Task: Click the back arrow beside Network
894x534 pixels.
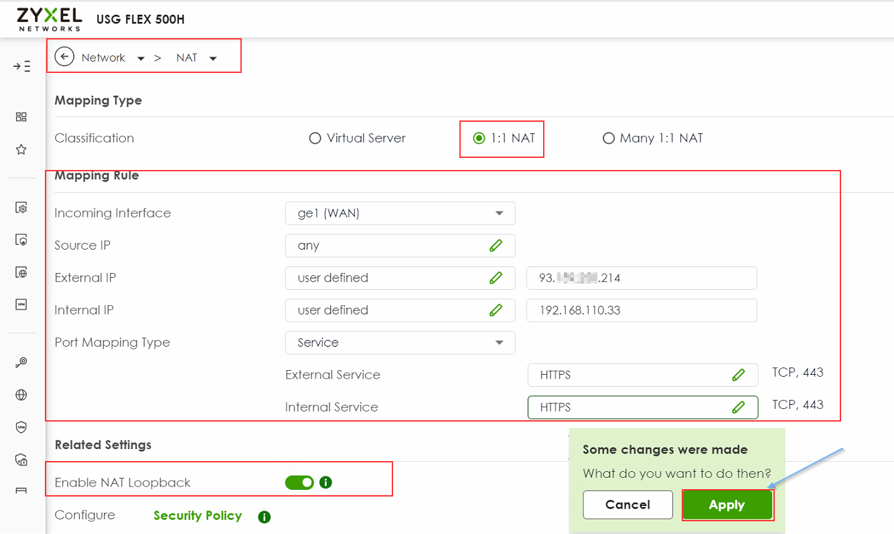Action: (x=64, y=57)
